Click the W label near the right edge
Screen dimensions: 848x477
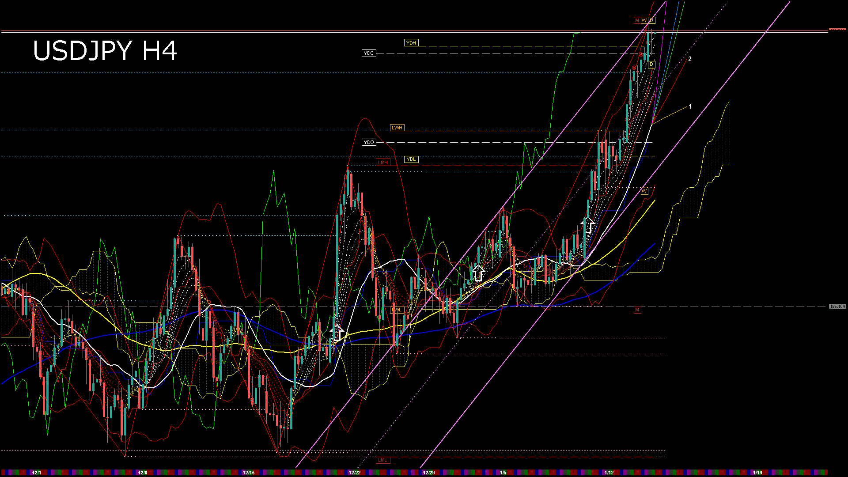[644, 191]
